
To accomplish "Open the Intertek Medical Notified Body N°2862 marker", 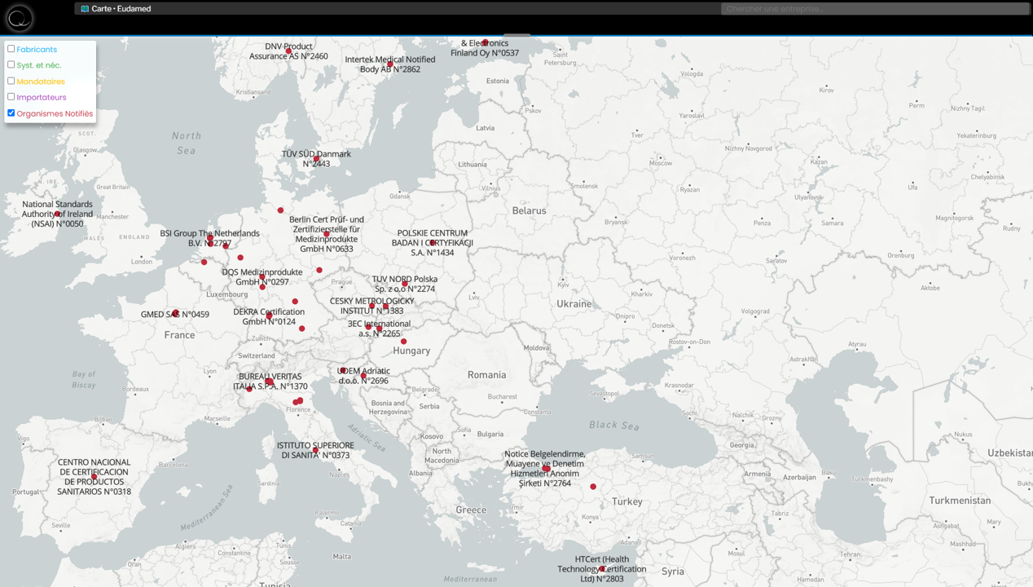I will pyautogui.click(x=390, y=64).
